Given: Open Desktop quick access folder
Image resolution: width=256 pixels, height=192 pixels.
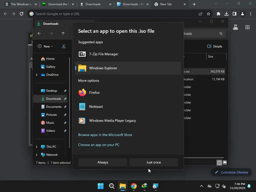Looking at the screenshot, I should (x=49, y=90).
